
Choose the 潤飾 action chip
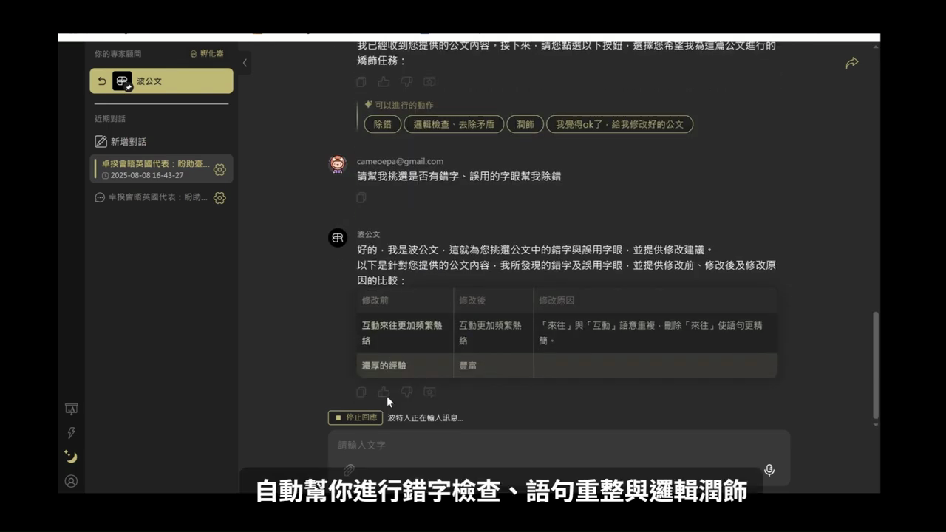[x=525, y=124]
